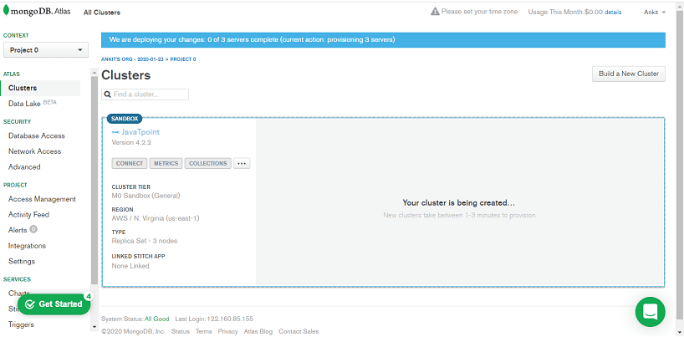Click Build a New Cluster button

click(x=629, y=74)
